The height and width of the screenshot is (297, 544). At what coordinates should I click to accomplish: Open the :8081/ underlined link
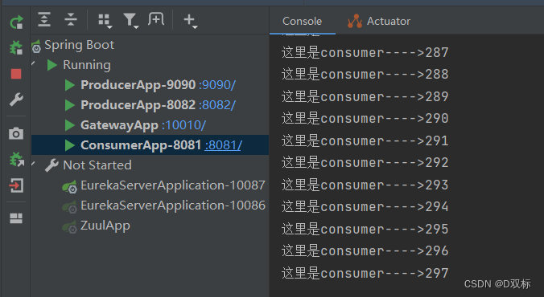pos(224,145)
